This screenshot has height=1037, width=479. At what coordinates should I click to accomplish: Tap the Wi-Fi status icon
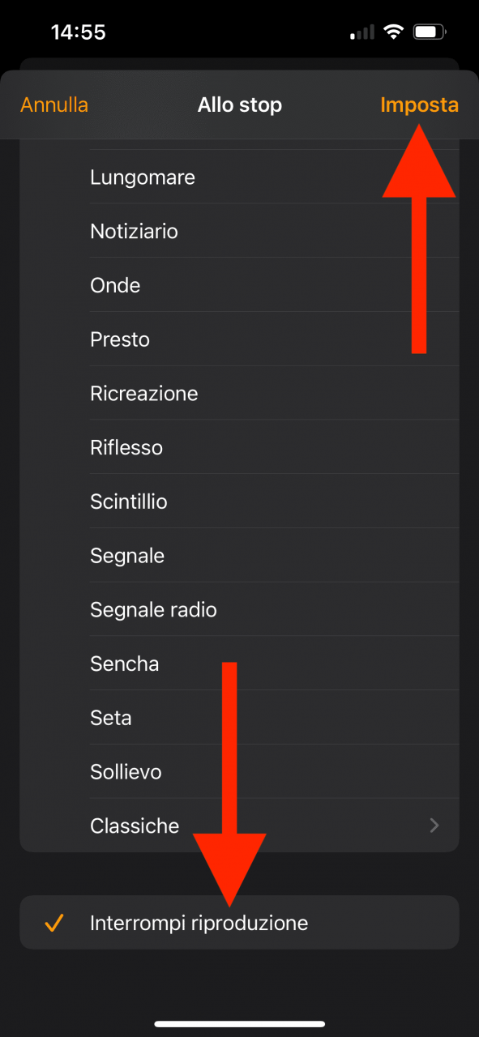394,32
